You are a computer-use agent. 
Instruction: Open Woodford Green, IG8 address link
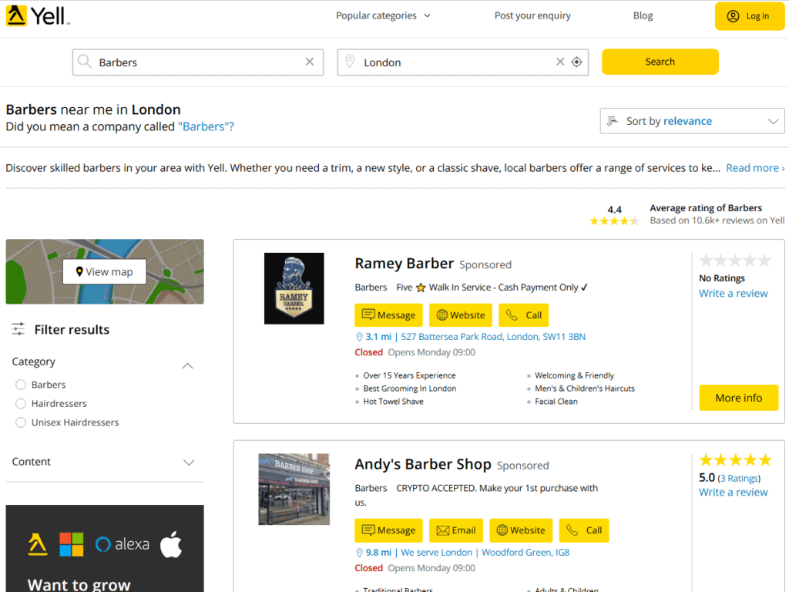click(525, 552)
